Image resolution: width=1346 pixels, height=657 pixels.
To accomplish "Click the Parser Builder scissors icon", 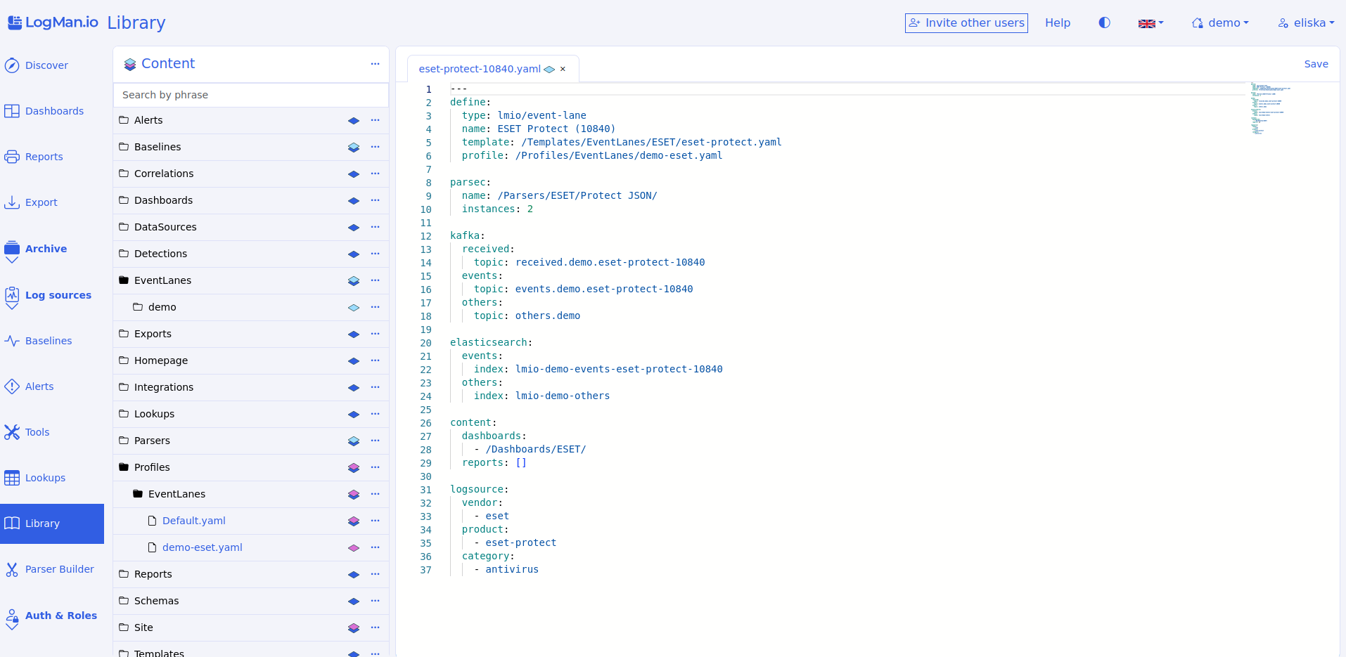I will (12, 569).
